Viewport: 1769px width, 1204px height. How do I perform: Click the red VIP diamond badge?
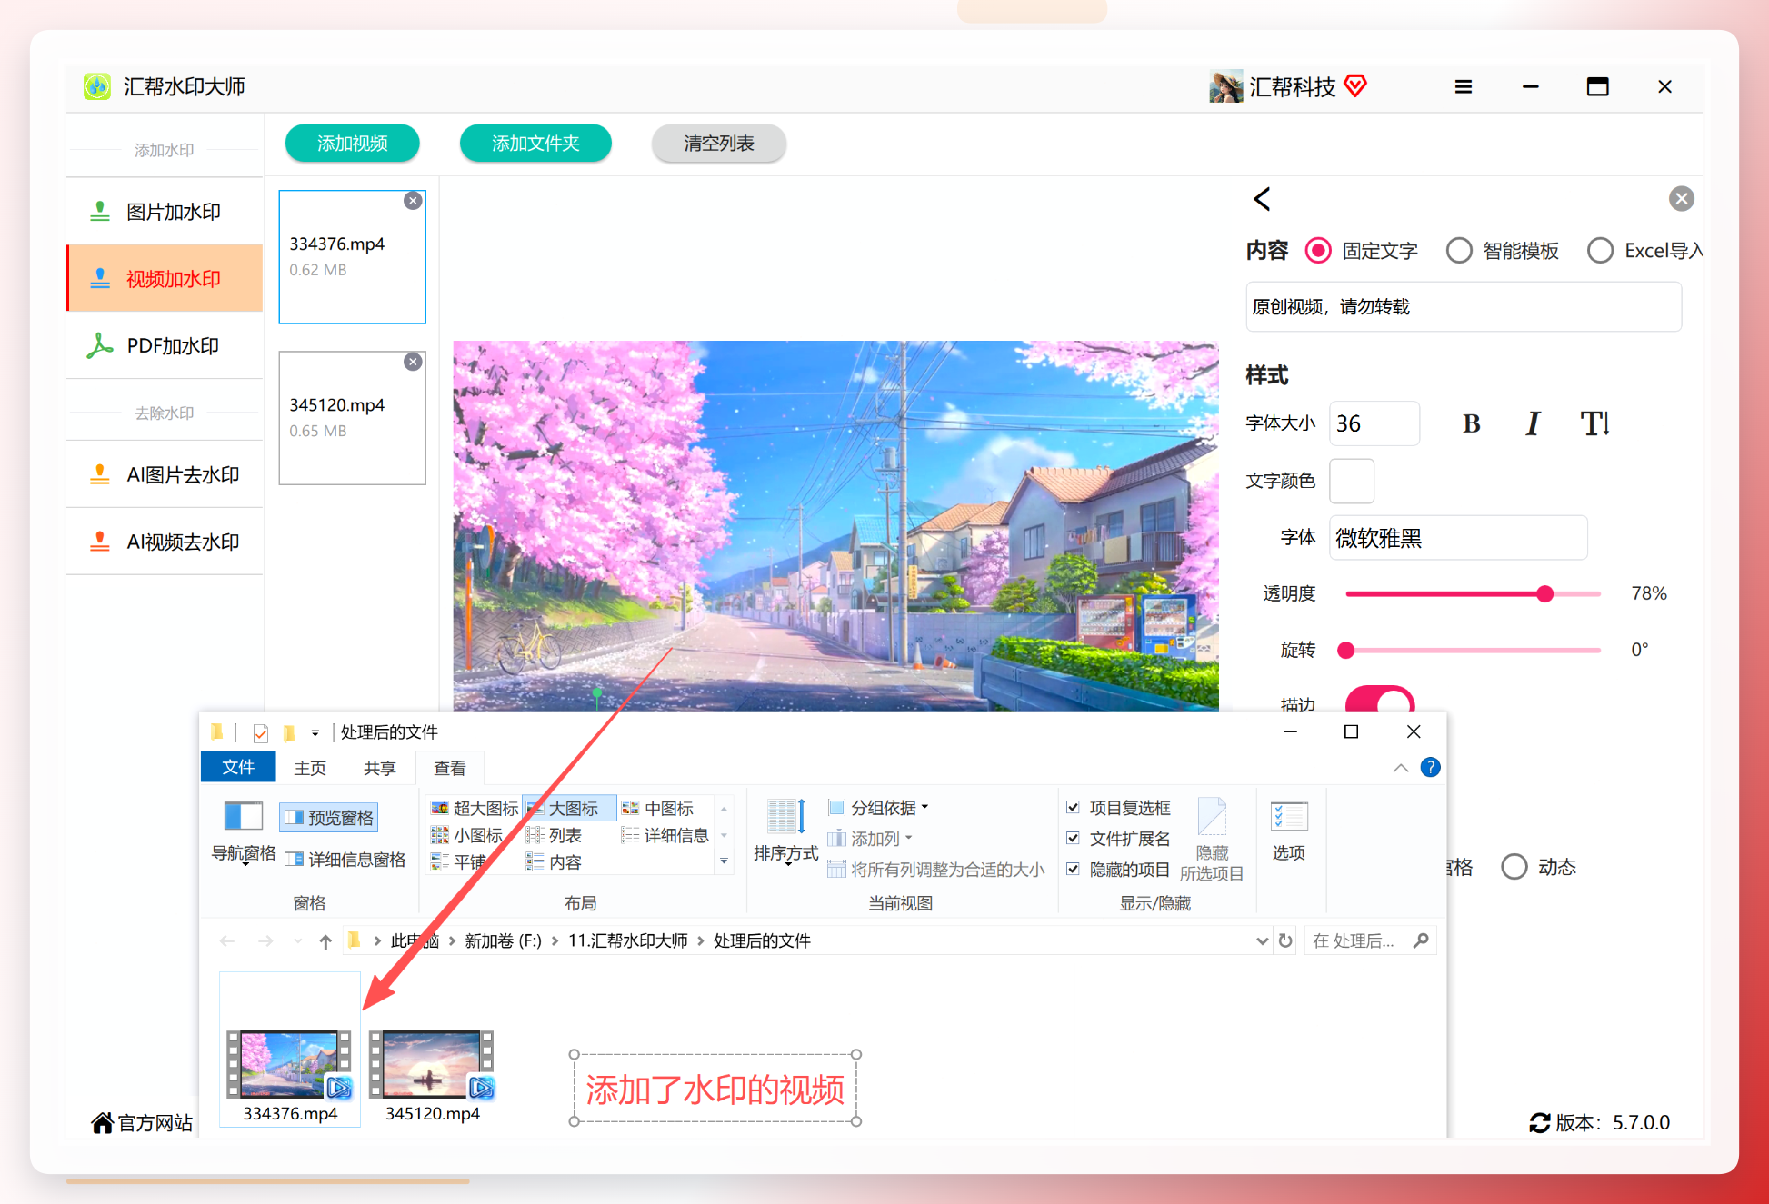click(1355, 86)
